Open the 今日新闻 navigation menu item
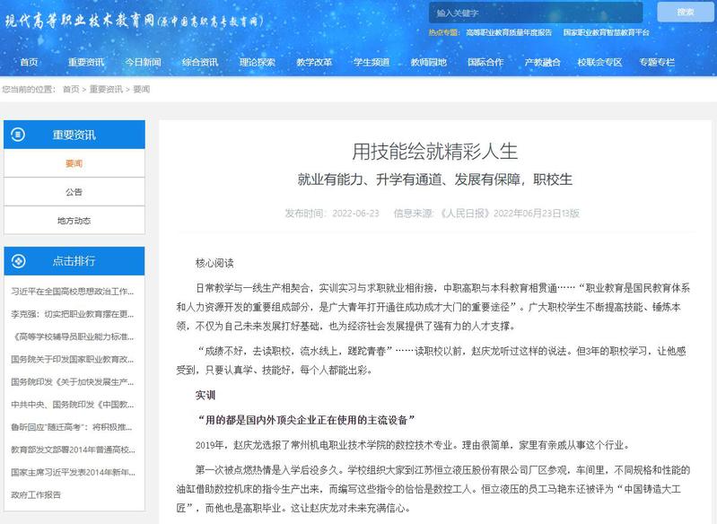This screenshot has height=524, width=717. coord(143,62)
